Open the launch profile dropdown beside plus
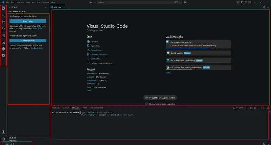 coord(248,108)
